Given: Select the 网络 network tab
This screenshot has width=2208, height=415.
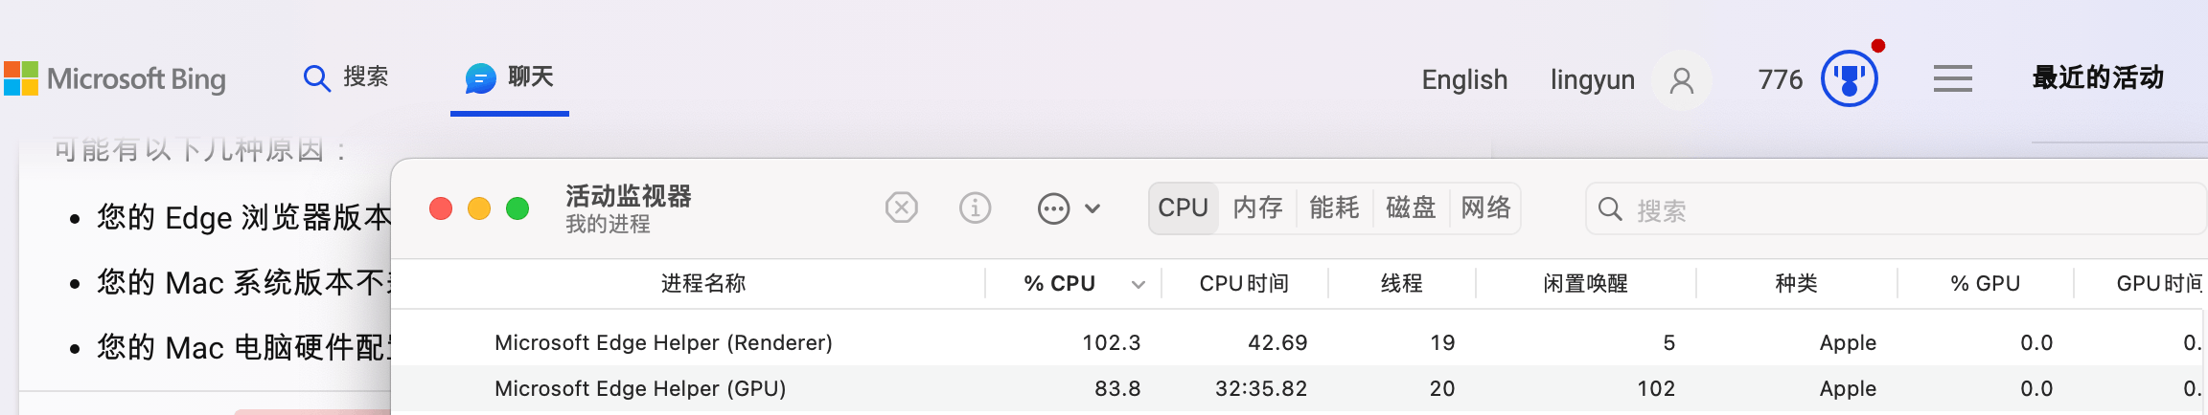Looking at the screenshot, I should pyautogui.click(x=1485, y=207).
